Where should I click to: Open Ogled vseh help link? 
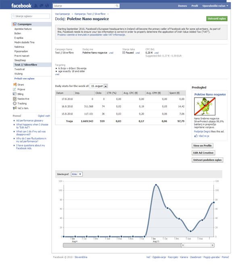pyautogui.click(x=44, y=116)
